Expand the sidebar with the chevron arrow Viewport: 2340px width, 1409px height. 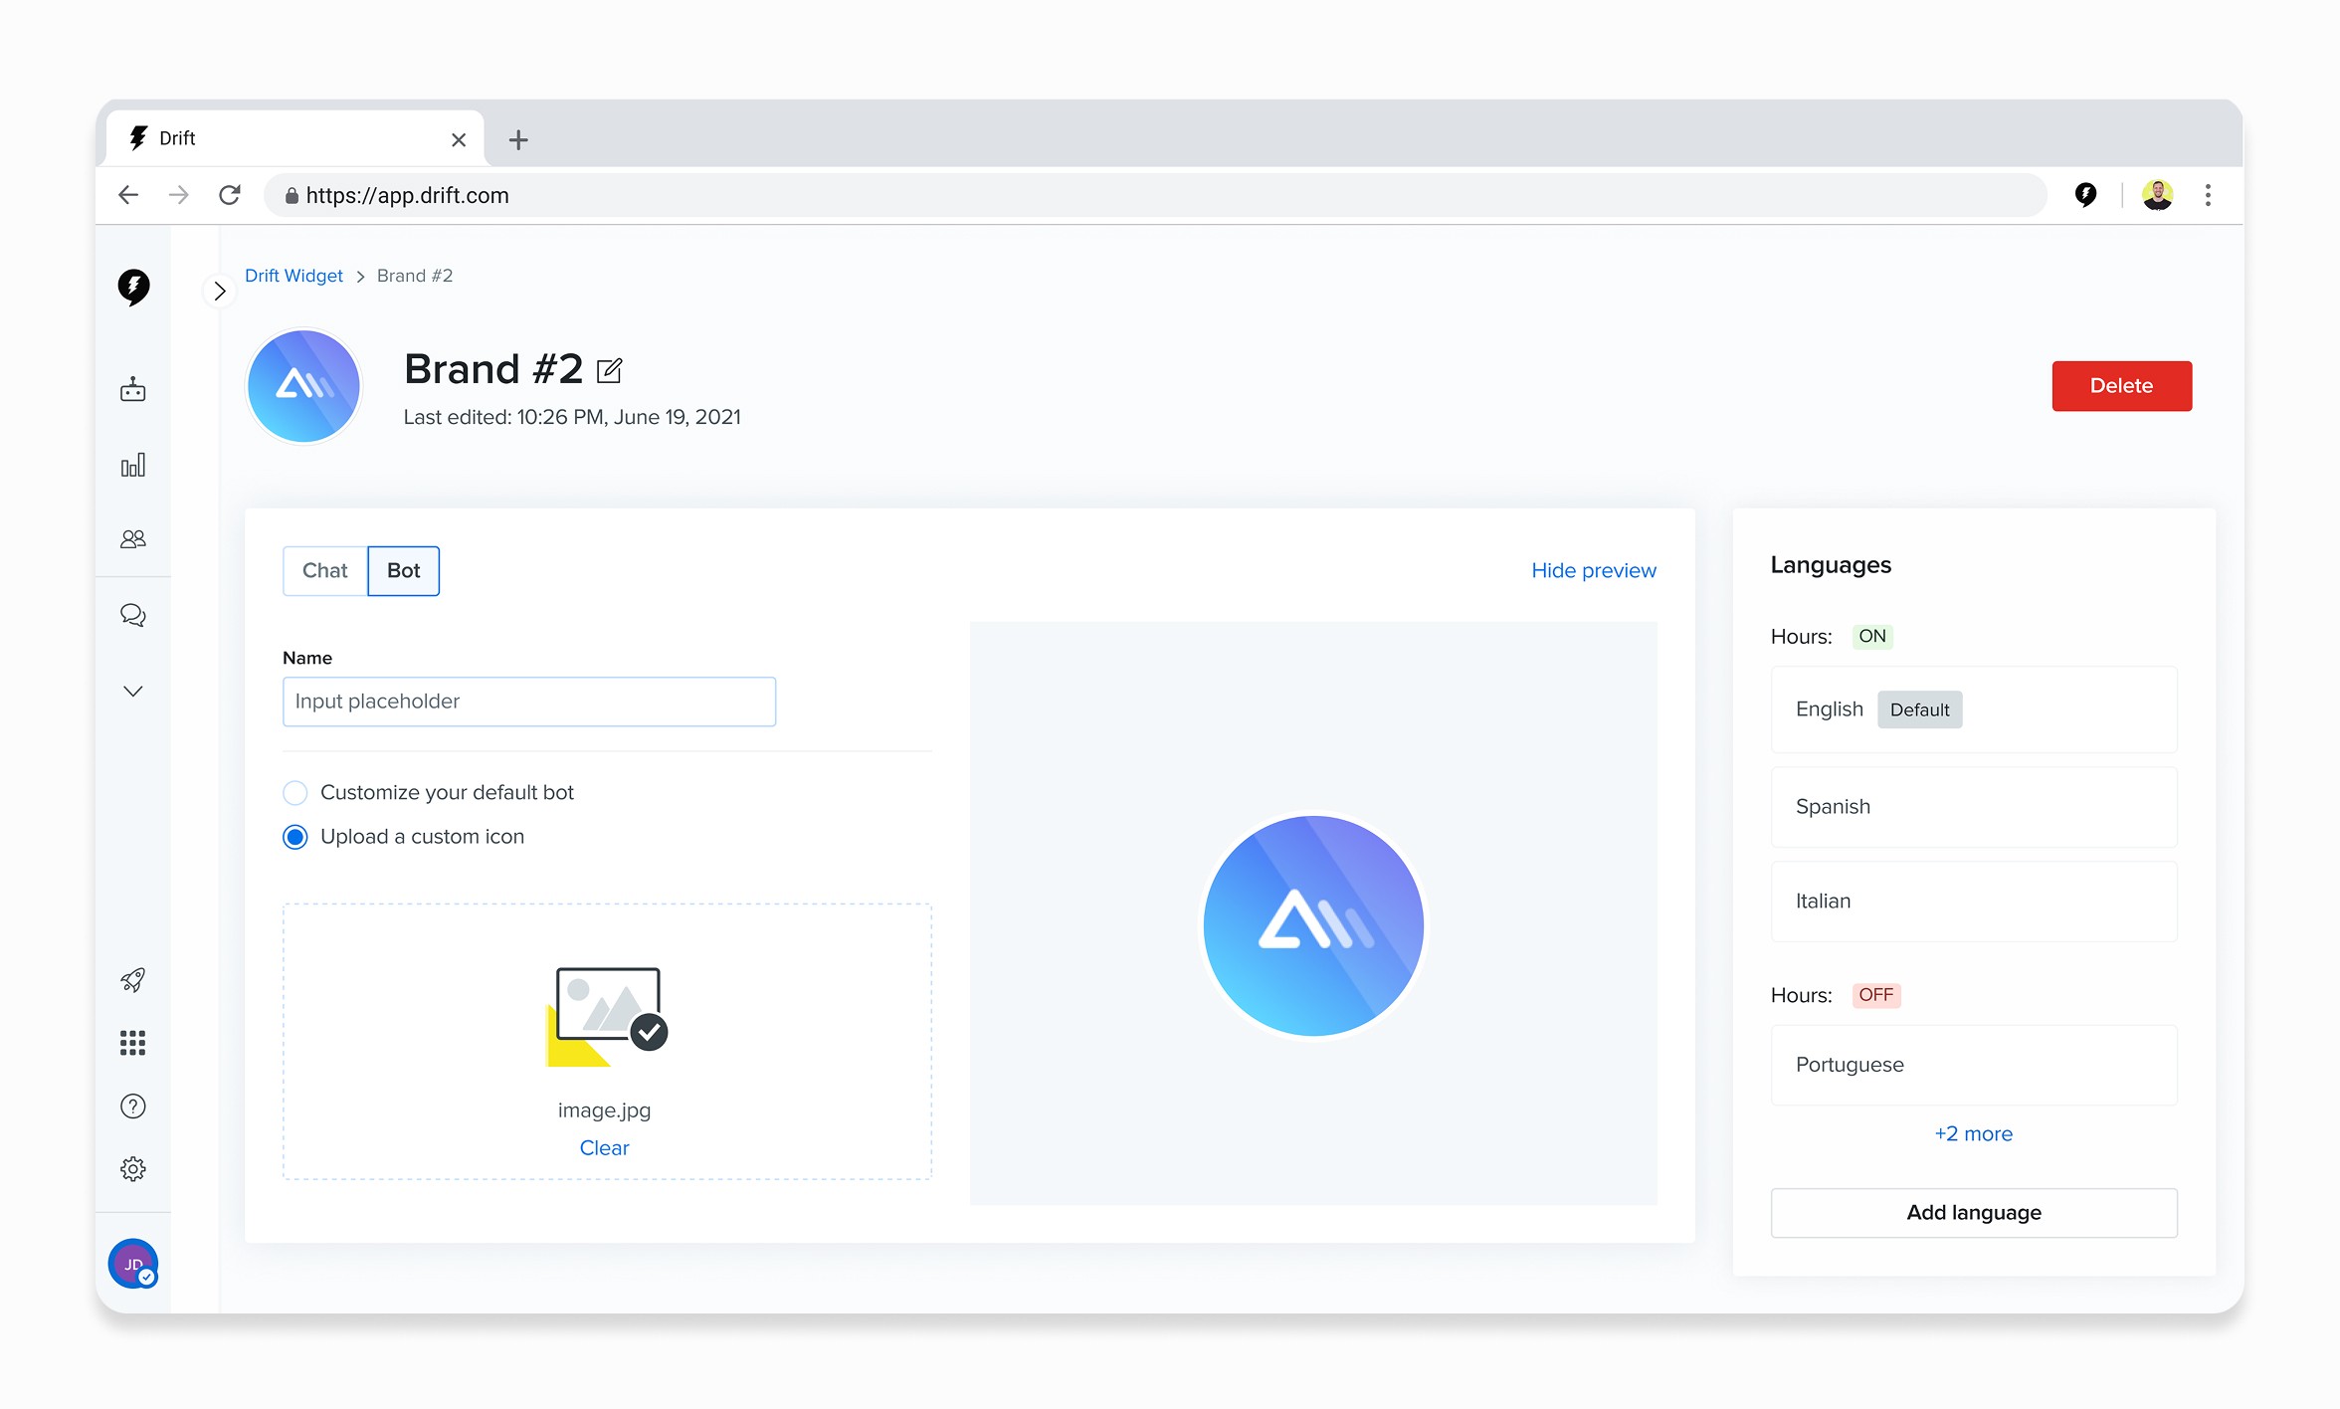click(220, 291)
